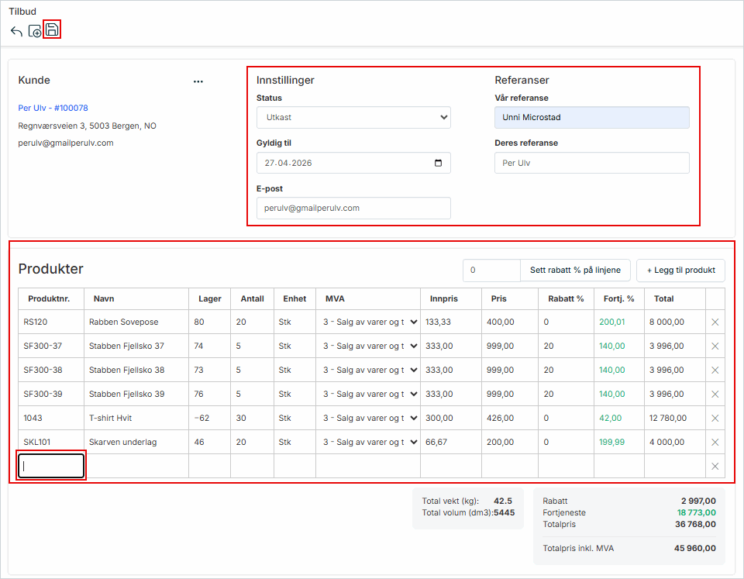
Task: Click the Vår referanse field
Action: point(591,118)
